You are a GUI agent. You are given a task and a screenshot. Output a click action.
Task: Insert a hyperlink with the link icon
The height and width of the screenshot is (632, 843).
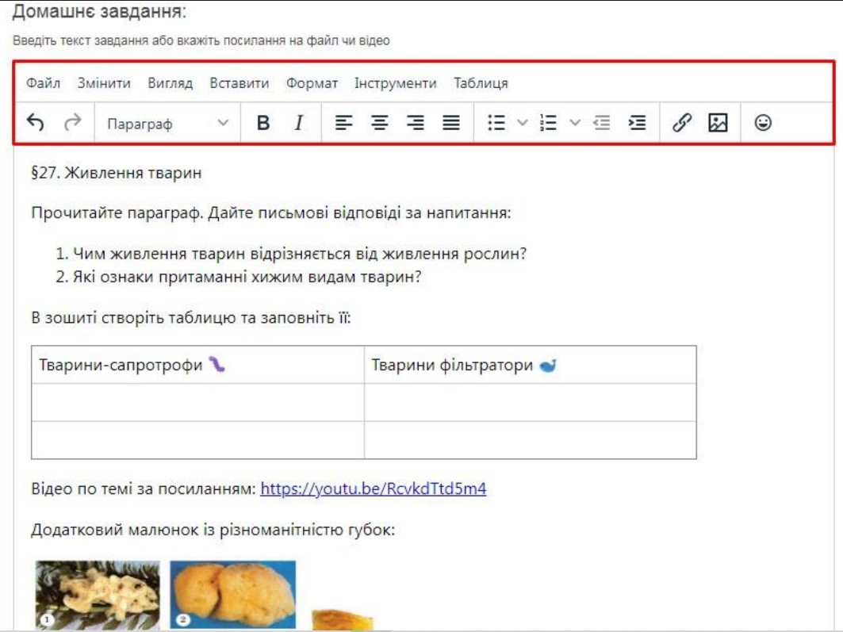(x=682, y=123)
